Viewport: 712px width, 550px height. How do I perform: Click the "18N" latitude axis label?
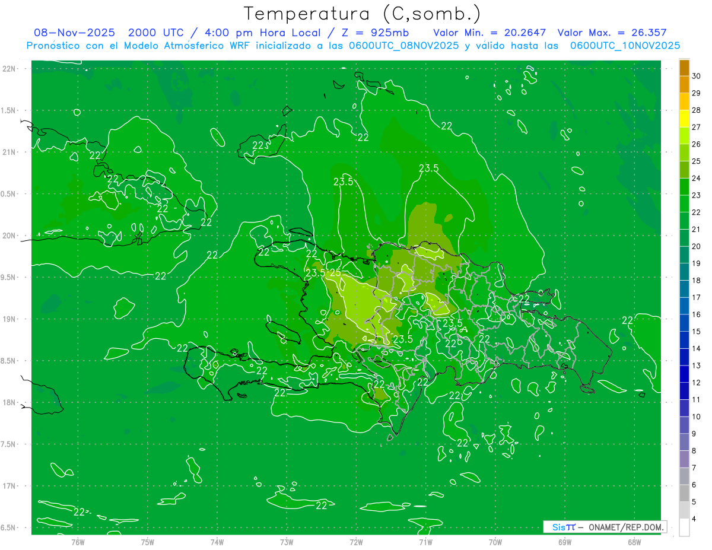tap(9, 402)
